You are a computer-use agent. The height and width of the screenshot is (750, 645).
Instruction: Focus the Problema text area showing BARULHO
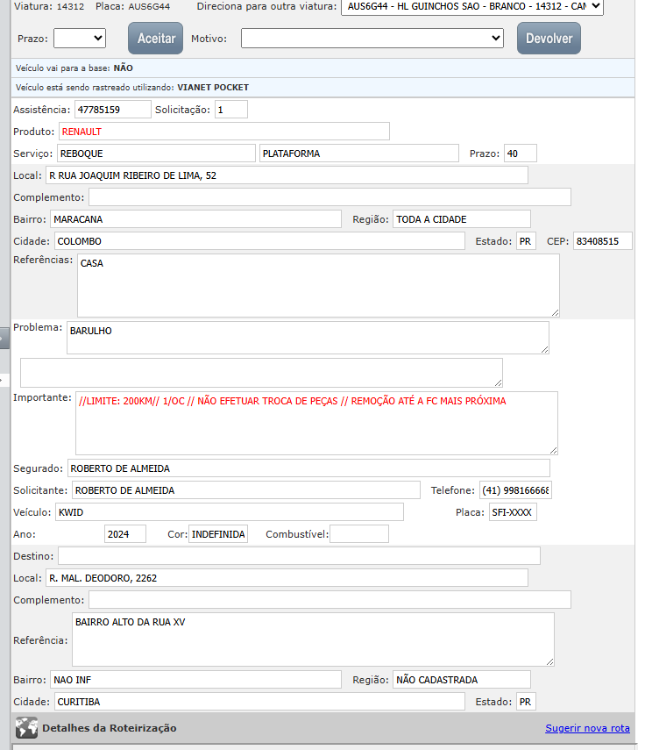[x=307, y=337]
